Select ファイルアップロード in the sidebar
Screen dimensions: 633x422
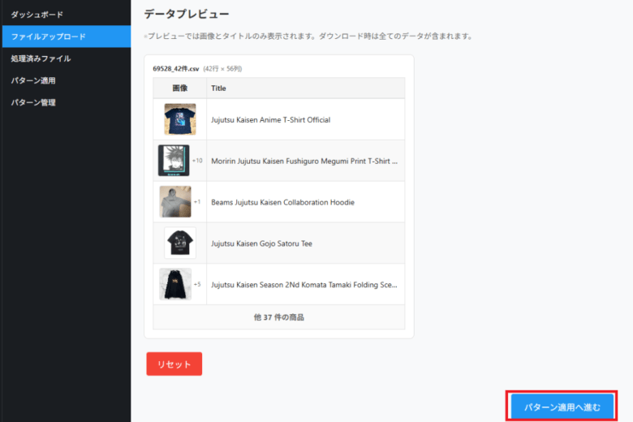point(48,37)
